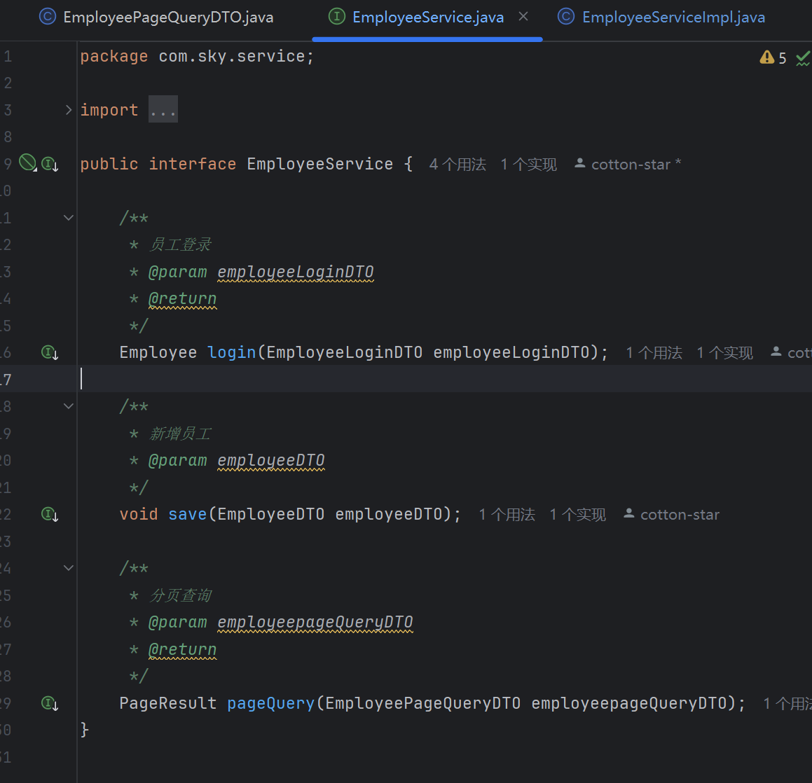Collapse the 新增员工 Javadoc comment block
The image size is (812, 783).
[x=69, y=406]
